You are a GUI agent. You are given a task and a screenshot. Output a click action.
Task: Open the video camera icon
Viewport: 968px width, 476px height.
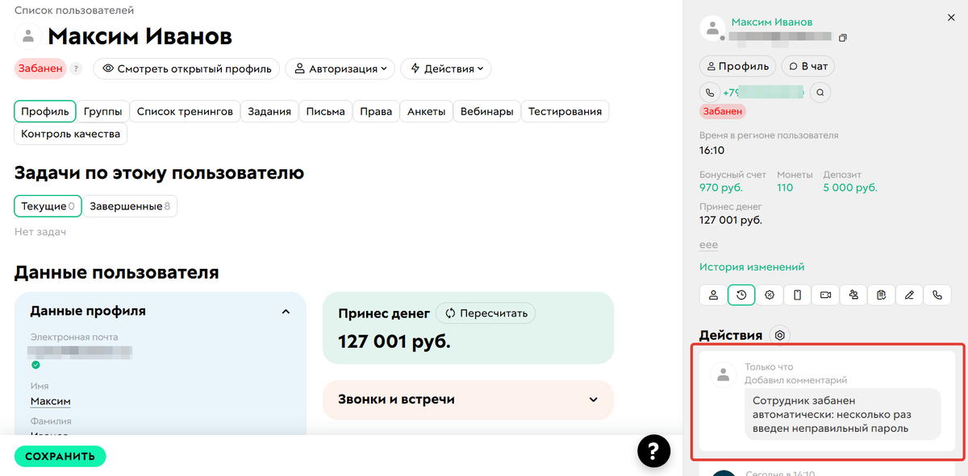click(x=825, y=295)
